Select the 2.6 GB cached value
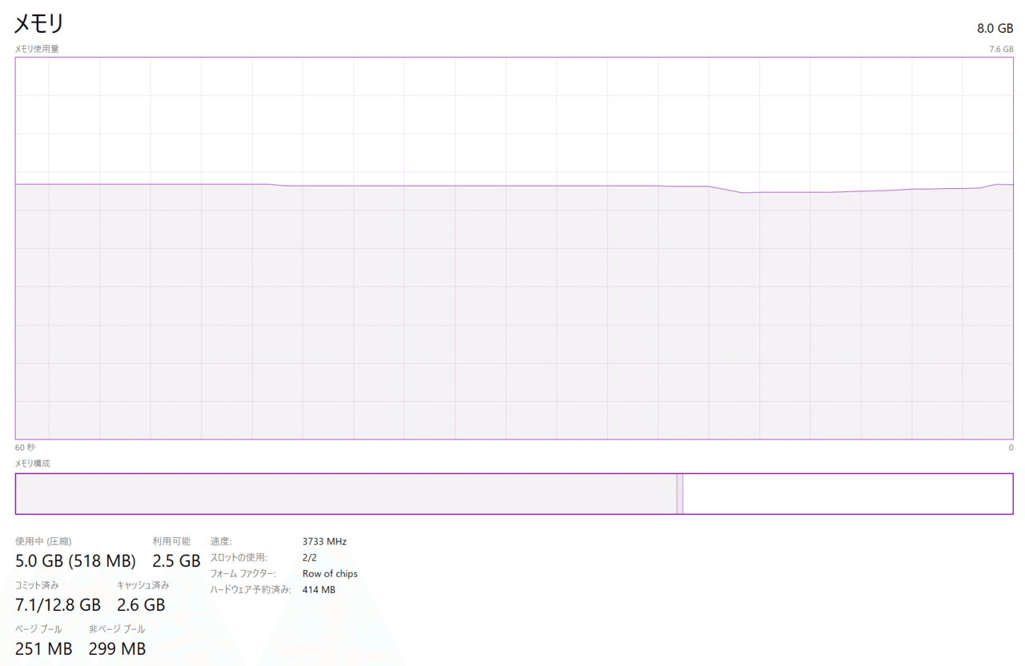This screenshot has width=1025, height=666. [141, 604]
